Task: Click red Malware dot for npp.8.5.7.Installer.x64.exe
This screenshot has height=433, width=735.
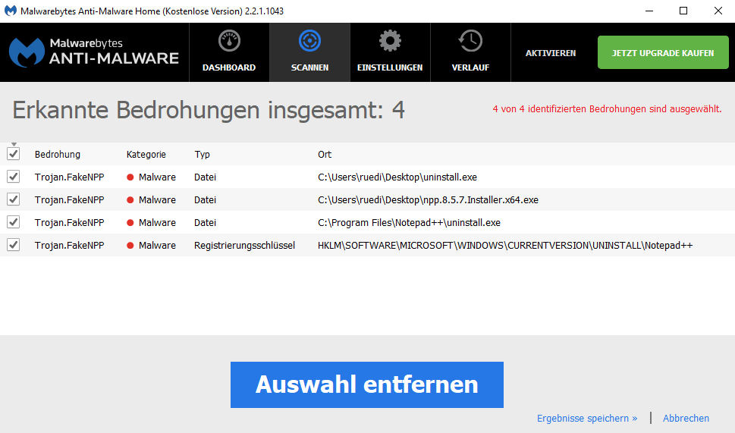Action: (x=130, y=199)
